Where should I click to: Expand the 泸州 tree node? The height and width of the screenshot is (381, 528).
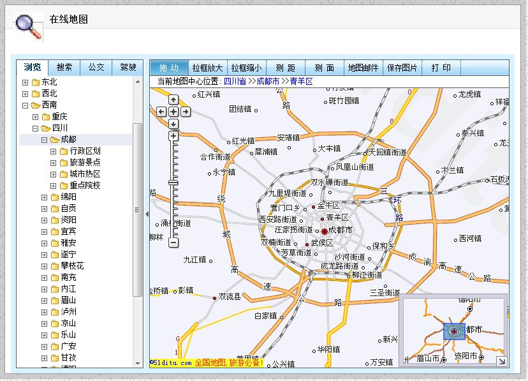pyautogui.click(x=44, y=312)
